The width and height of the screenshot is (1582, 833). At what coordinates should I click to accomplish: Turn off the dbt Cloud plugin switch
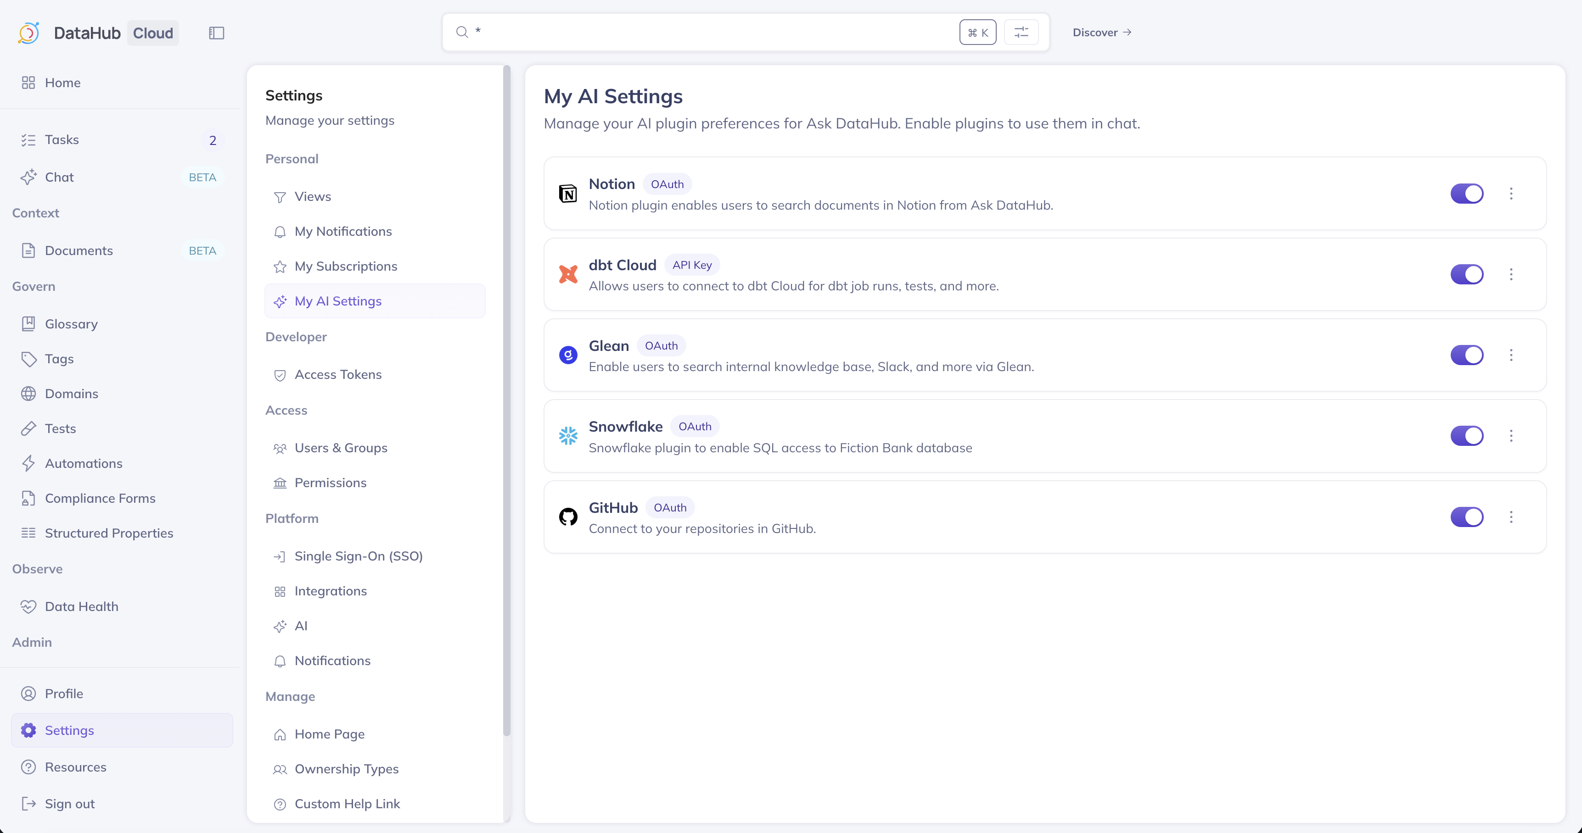point(1467,274)
